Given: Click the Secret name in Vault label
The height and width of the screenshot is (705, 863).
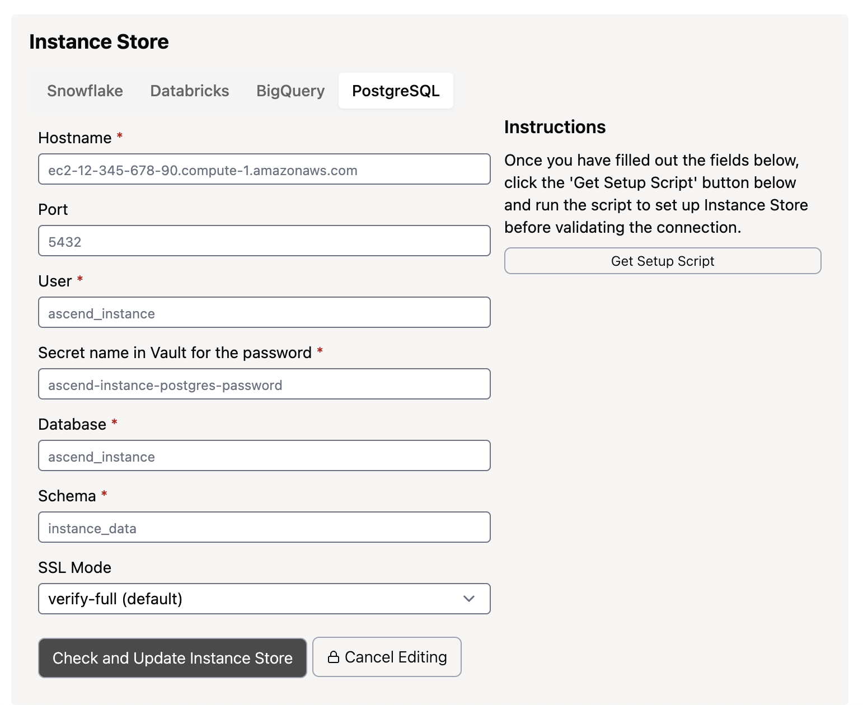Looking at the screenshot, I should (175, 352).
